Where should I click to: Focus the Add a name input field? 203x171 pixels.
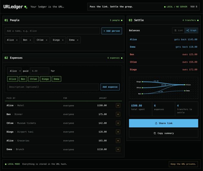[x=52, y=31]
